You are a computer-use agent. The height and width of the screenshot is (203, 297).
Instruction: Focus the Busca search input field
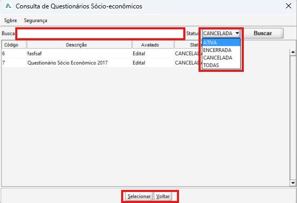click(101, 34)
